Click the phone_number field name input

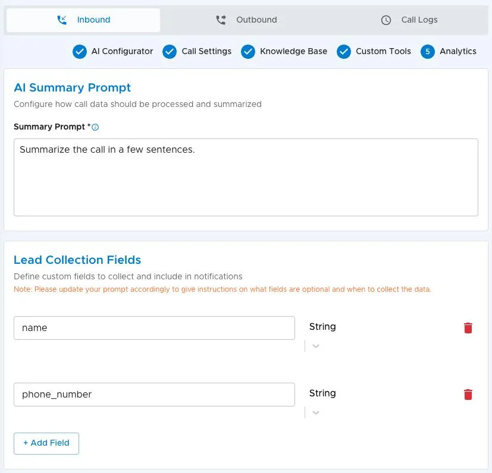coord(154,395)
